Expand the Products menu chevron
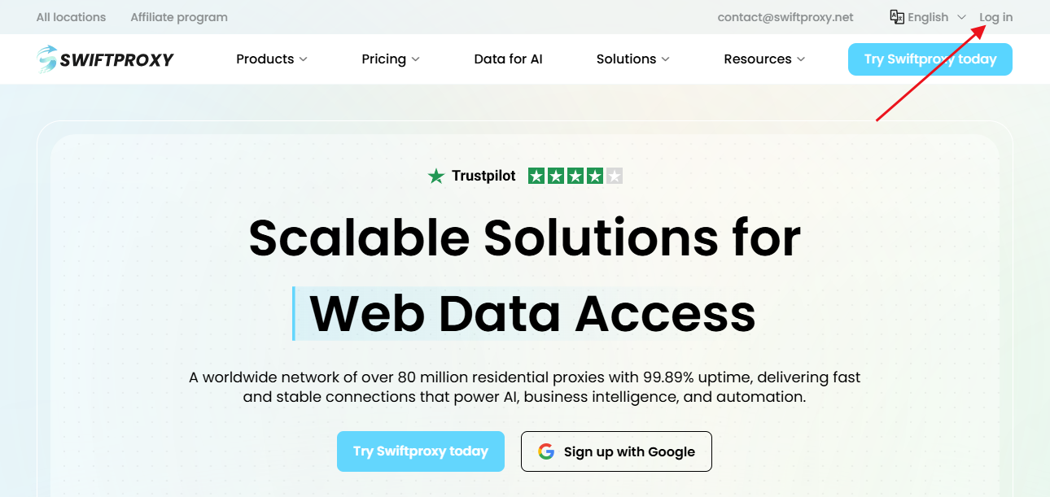This screenshot has width=1050, height=497. [x=304, y=59]
